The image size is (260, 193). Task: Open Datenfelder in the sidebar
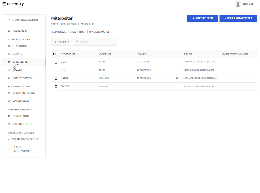[21, 101]
